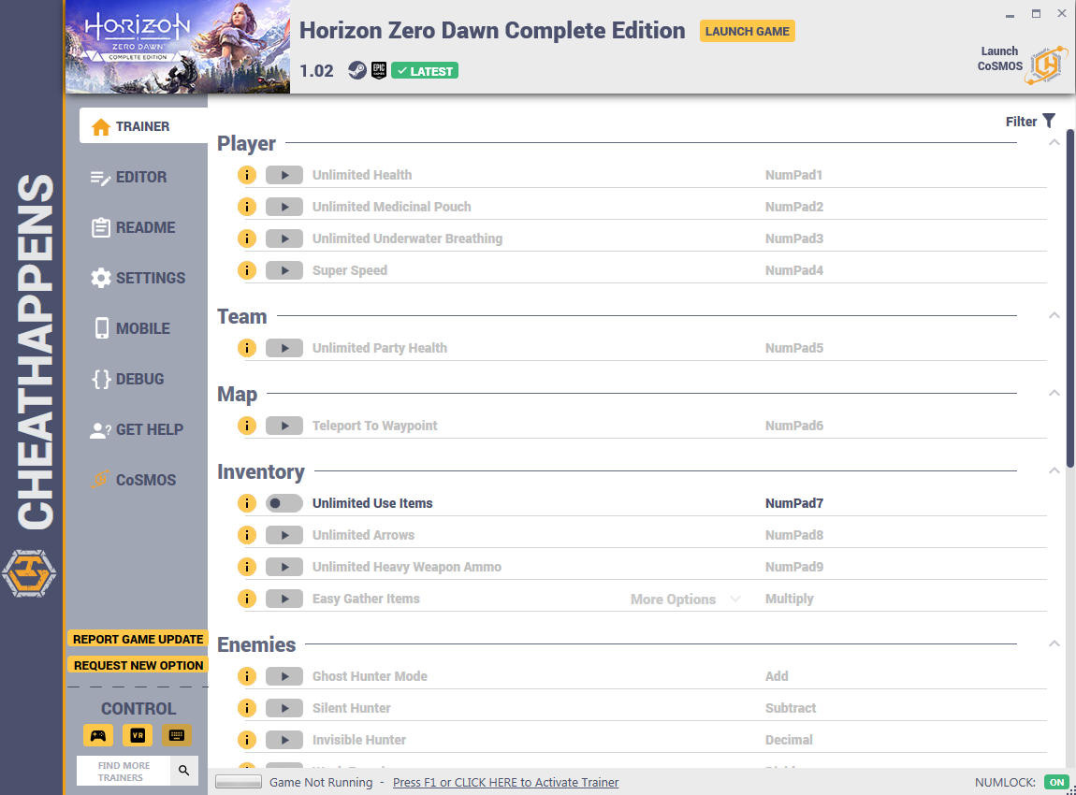View info for Invisible Hunter
1076x795 pixels.
[246, 740]
